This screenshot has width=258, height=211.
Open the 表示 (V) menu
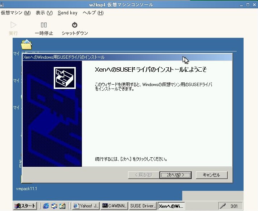click(x=44, y=13)
